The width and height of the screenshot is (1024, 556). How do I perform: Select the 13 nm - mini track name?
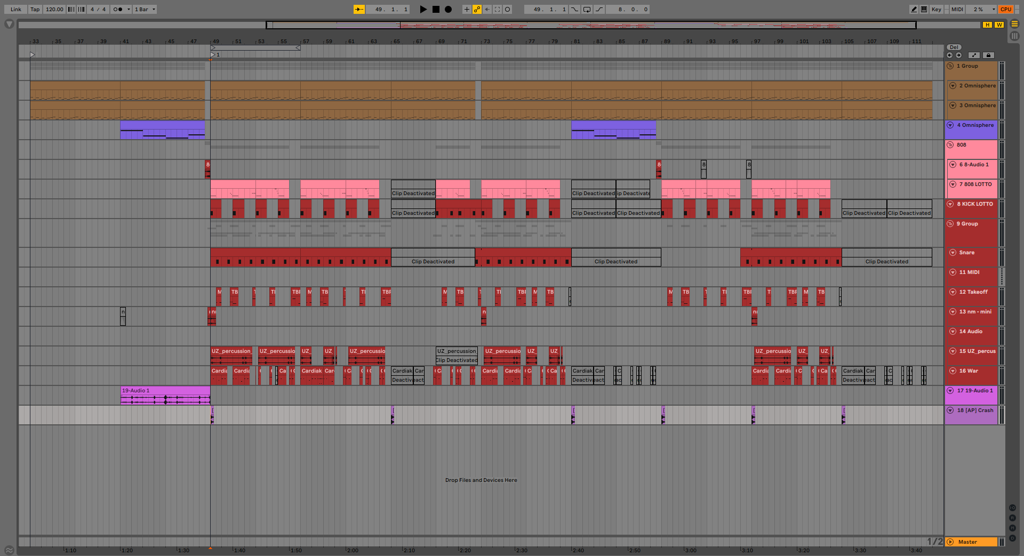[975, 312]
